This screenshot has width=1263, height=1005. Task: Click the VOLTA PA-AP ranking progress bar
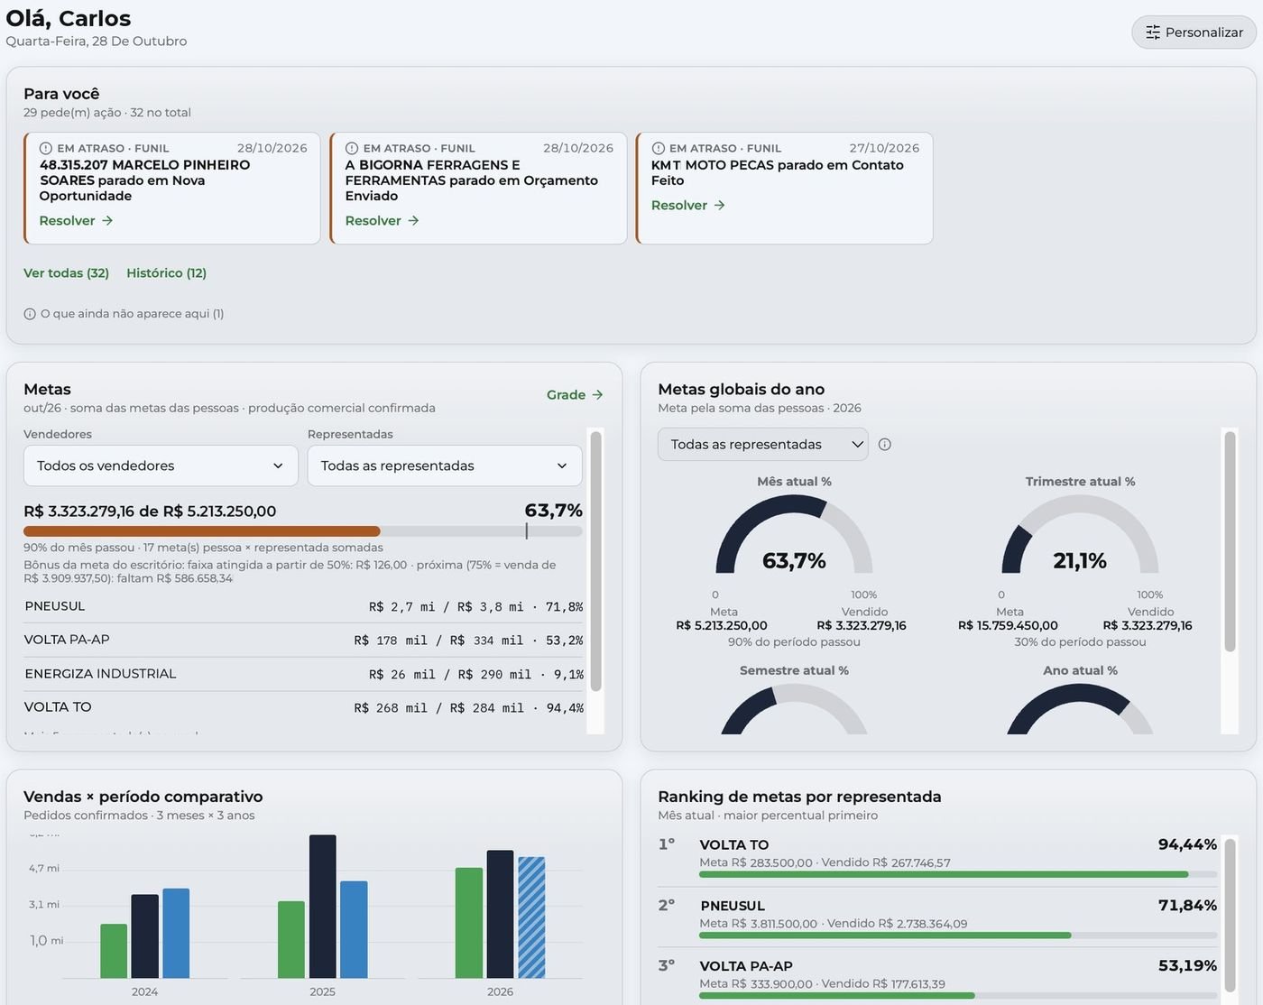pyautogui.click(x=958, y=996)
